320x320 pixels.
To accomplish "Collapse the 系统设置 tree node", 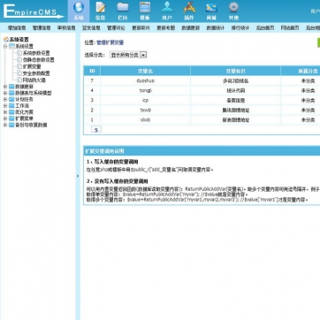I will click(5, 46).
